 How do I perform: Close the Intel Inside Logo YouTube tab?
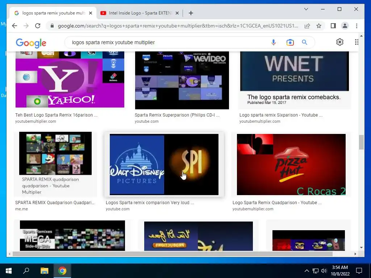pos(177,13)
